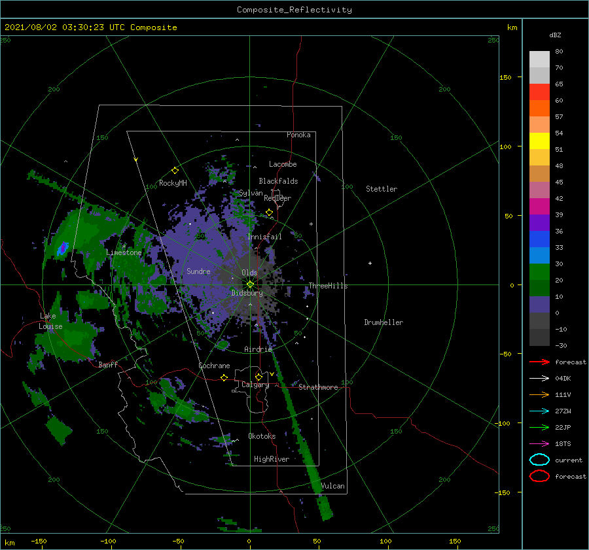Click the yellow diamond marker above Calgary label
The width and height of the screenshot is (589, 550).
[x=259, y=377]
